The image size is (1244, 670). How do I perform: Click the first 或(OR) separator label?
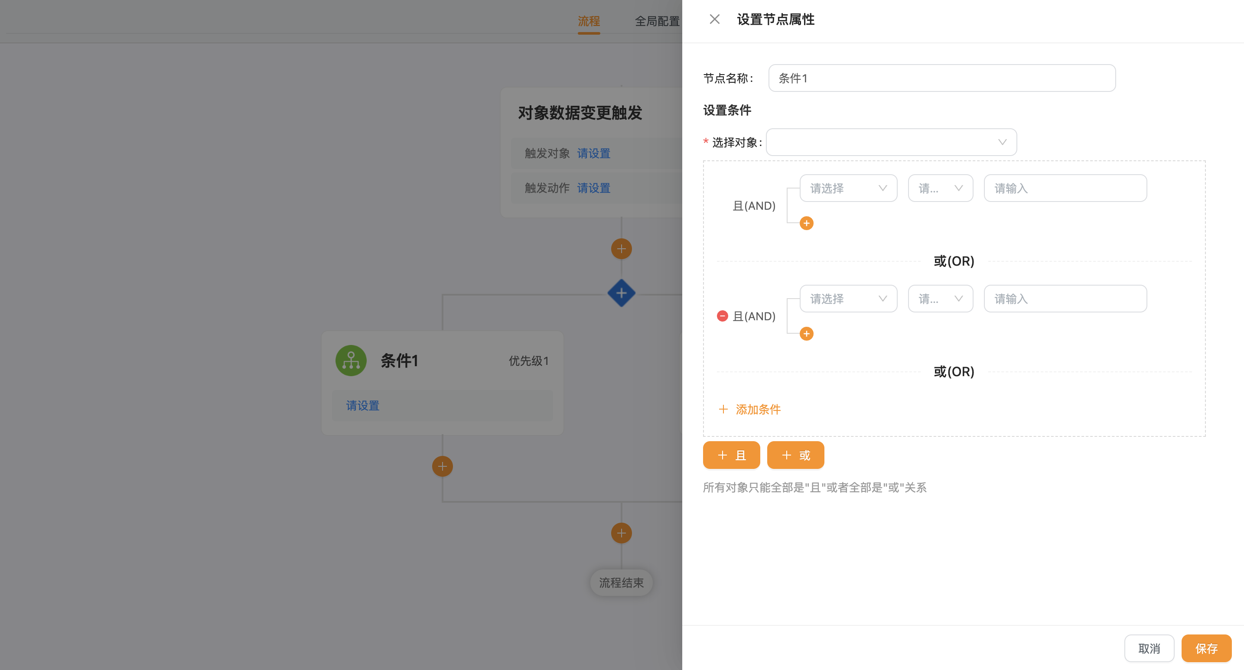pyautogui.click(x=954, y=261)
